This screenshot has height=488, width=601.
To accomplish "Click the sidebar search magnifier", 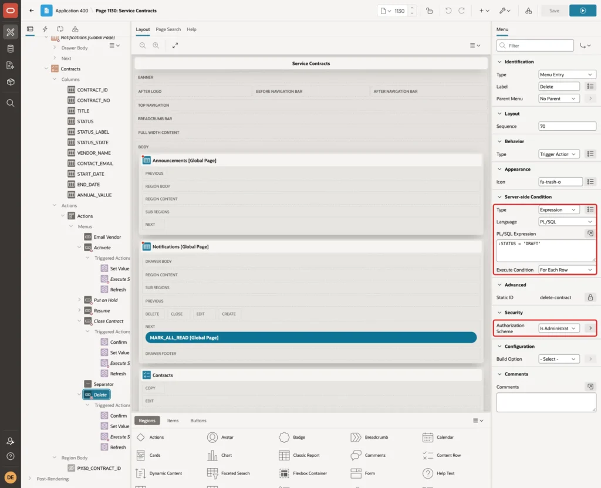I will point(11,103).
